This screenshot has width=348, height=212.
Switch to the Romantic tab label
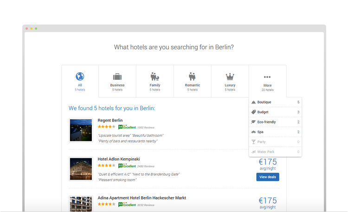coord(193,85)
